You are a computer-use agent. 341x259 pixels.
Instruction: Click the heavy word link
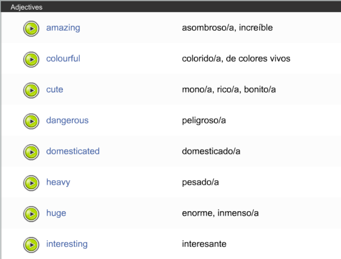coord(58,182)
